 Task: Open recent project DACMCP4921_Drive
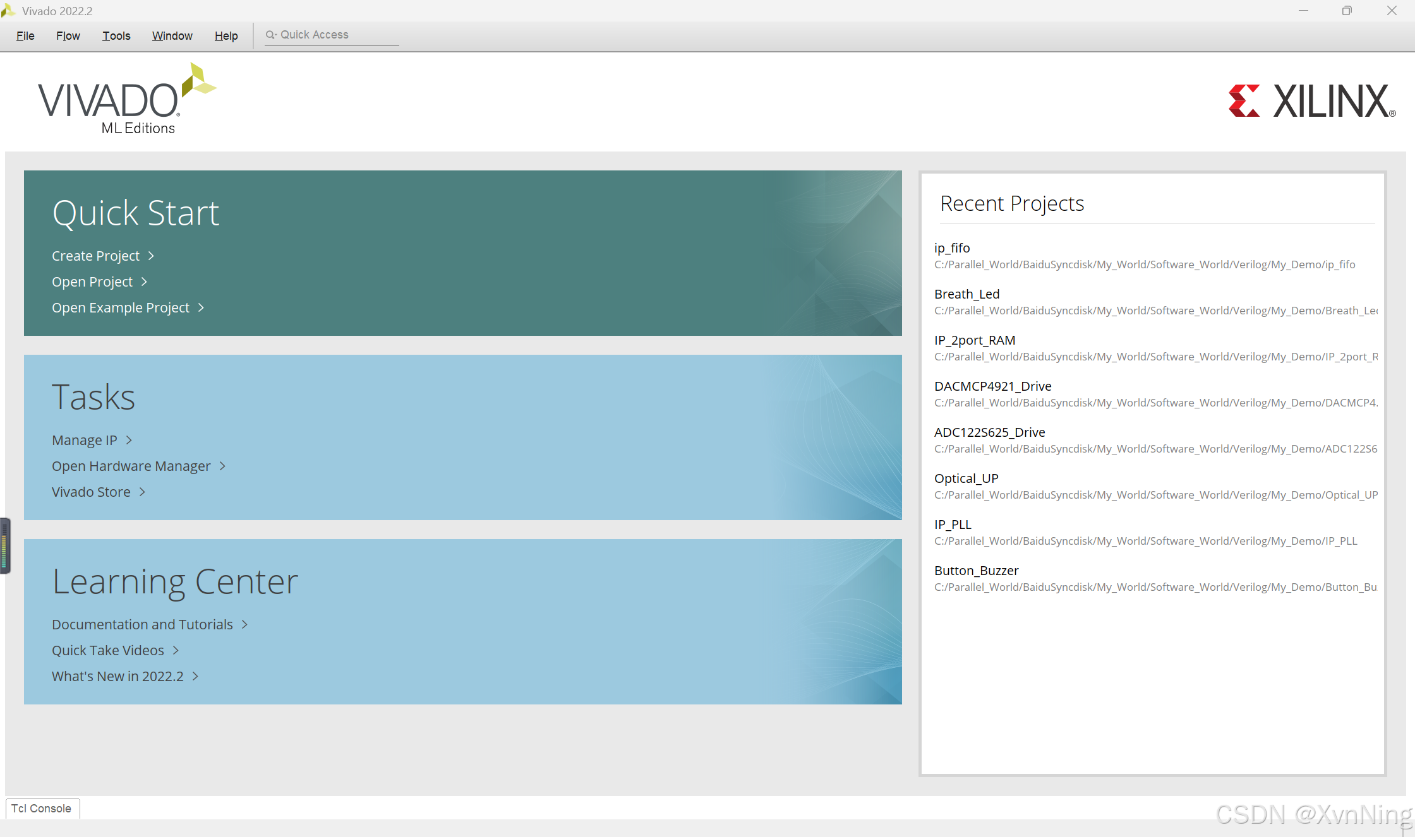point(992,386)
